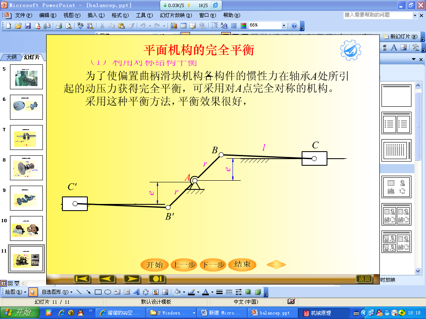Click the orange 开始 button on the slide
Screen dimensions: 426x319
coord(155,265)
